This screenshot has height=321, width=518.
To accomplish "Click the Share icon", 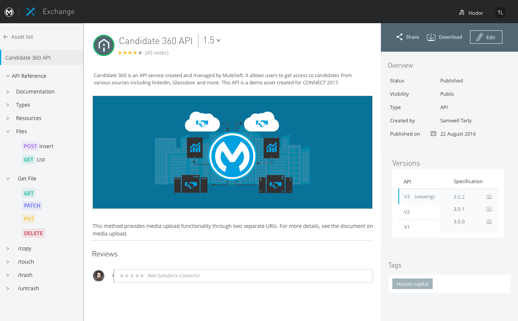I will [x=399, y=37].
